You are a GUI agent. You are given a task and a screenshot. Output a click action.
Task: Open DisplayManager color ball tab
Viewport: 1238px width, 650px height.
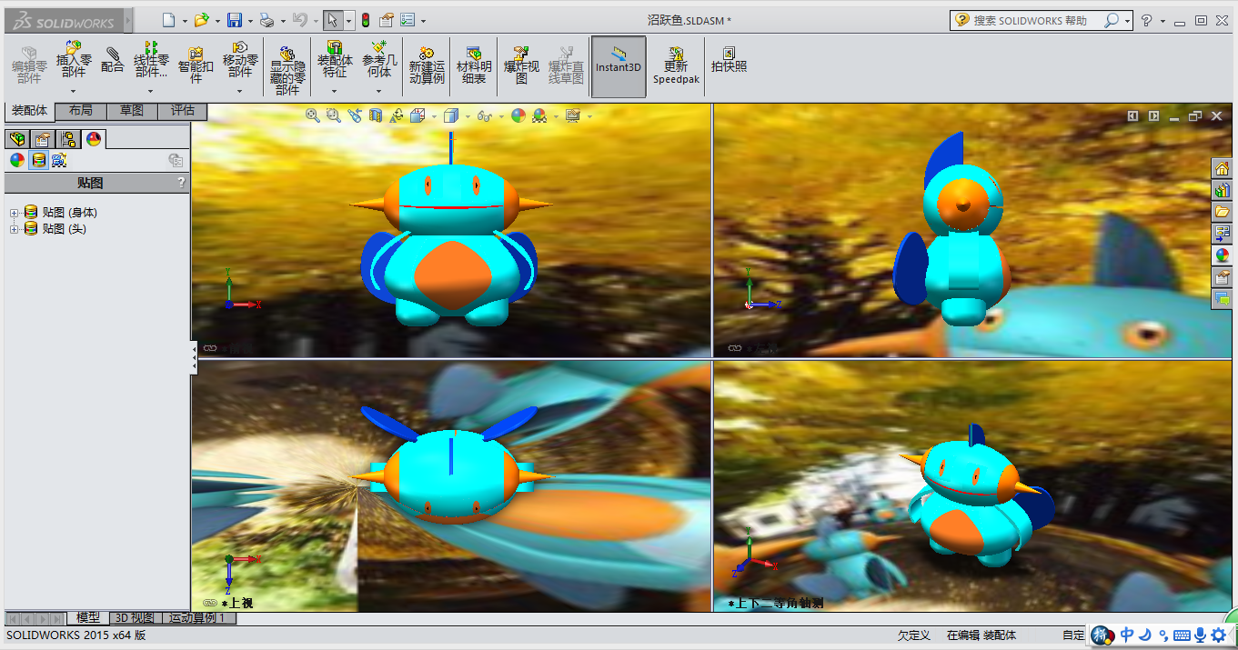pyautogui.click(x=94, y=139)
